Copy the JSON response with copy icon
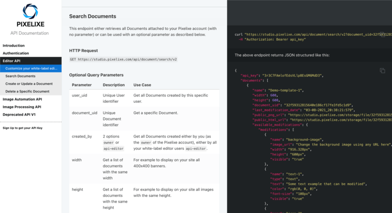 pyautogui.click(x=382, y=71)
